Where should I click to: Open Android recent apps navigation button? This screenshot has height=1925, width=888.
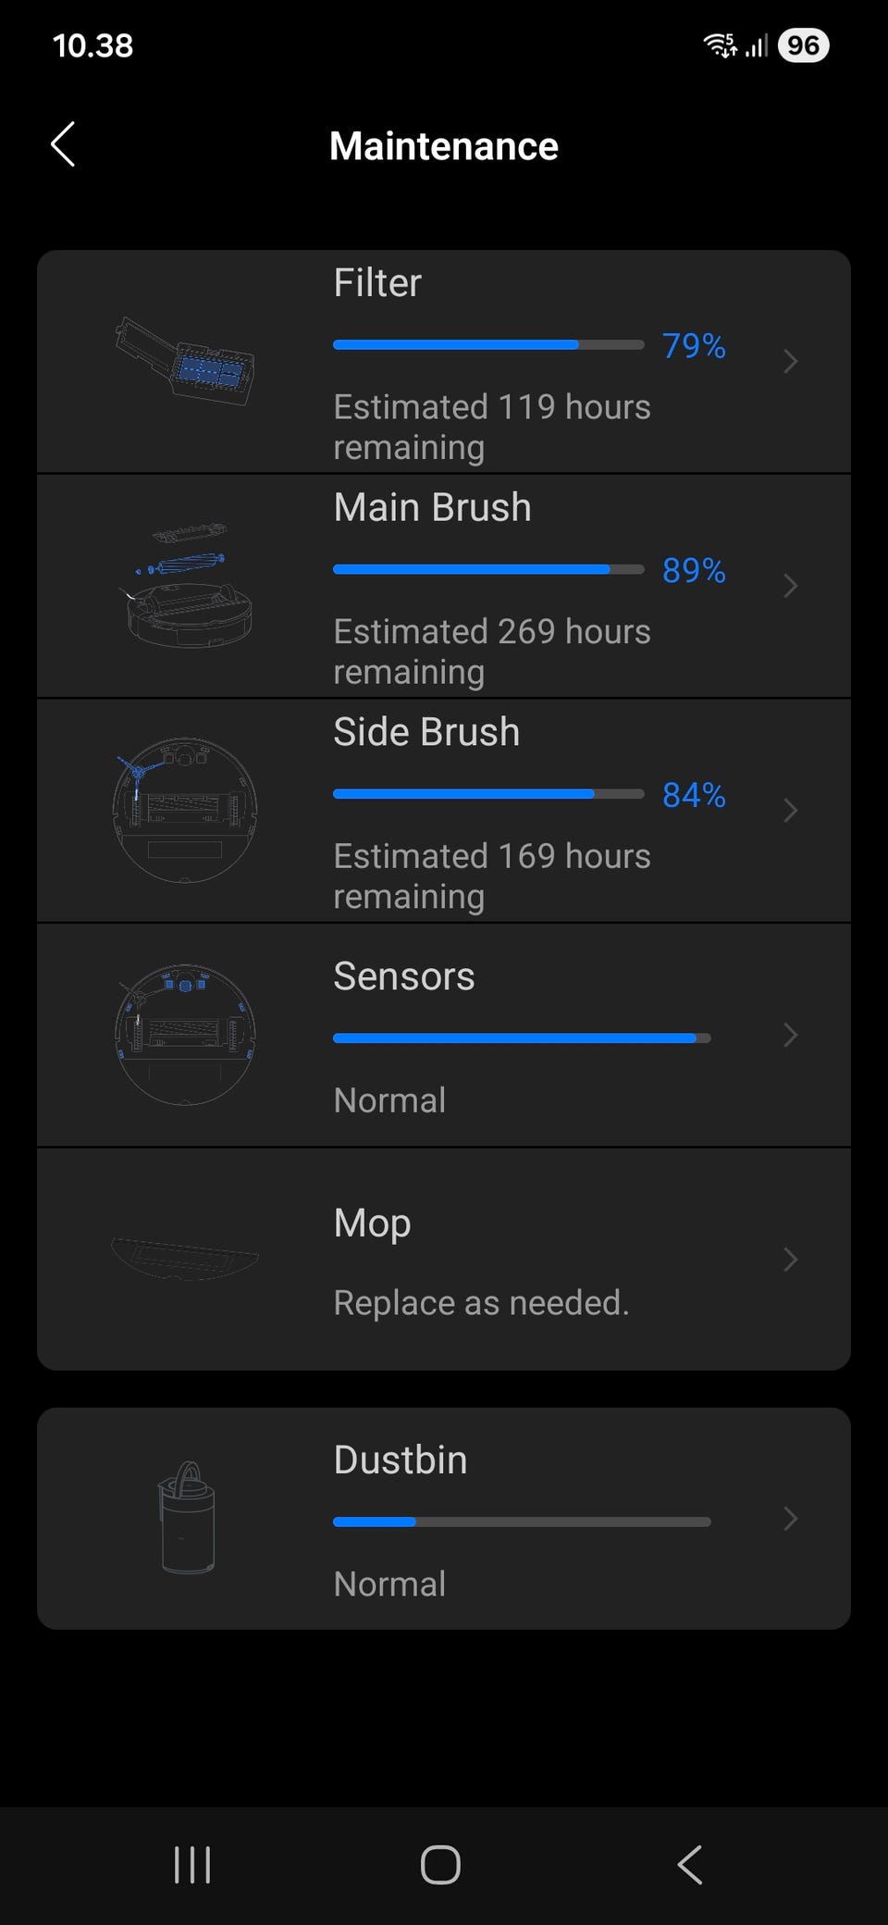192,1865
